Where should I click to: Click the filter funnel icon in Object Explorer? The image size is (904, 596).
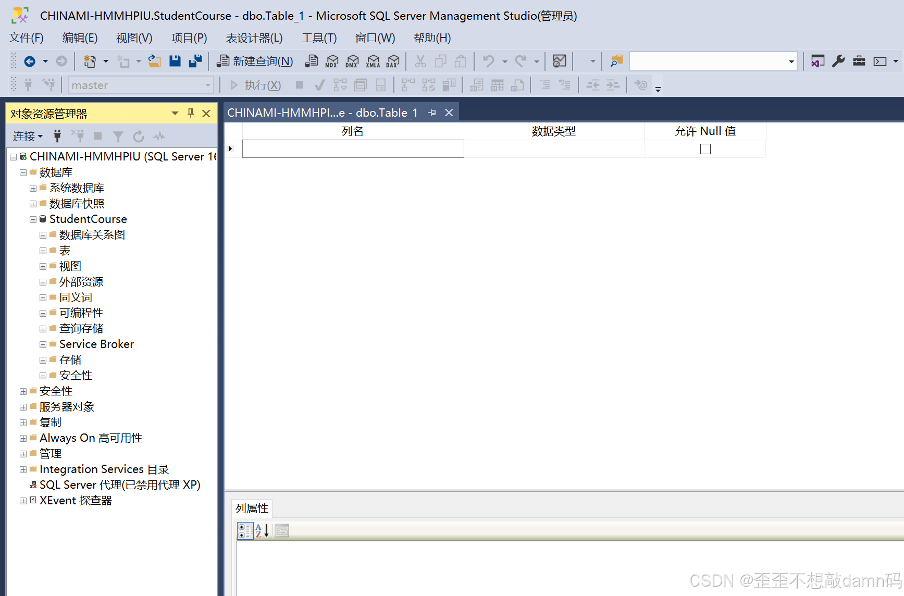118,136
